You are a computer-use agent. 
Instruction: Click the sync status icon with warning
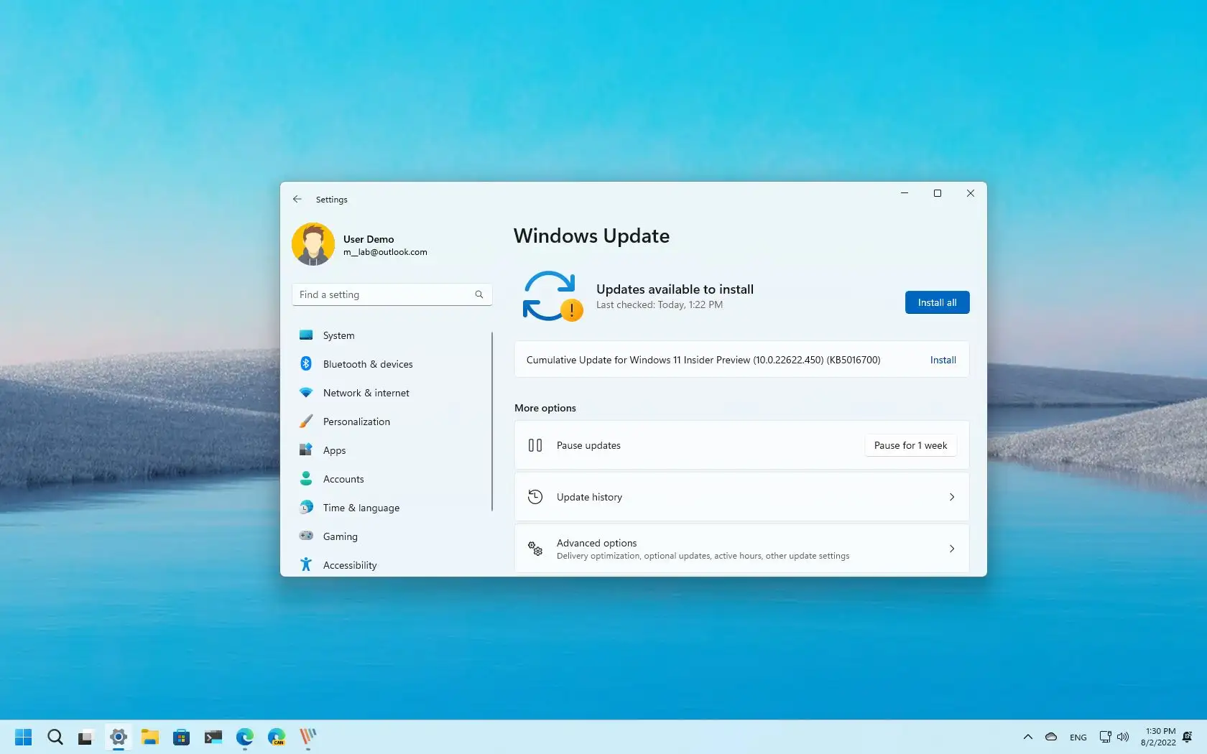point(552,296)
